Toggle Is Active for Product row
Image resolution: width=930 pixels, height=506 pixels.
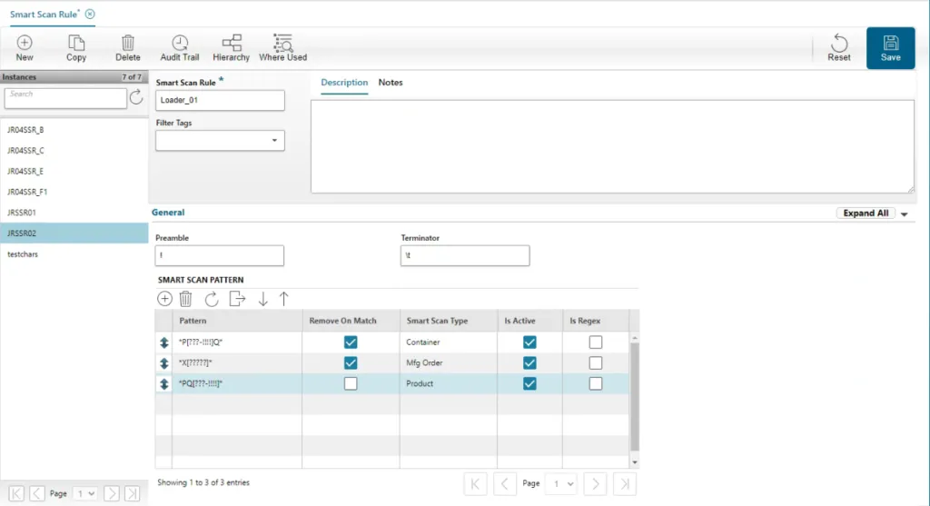529,383
